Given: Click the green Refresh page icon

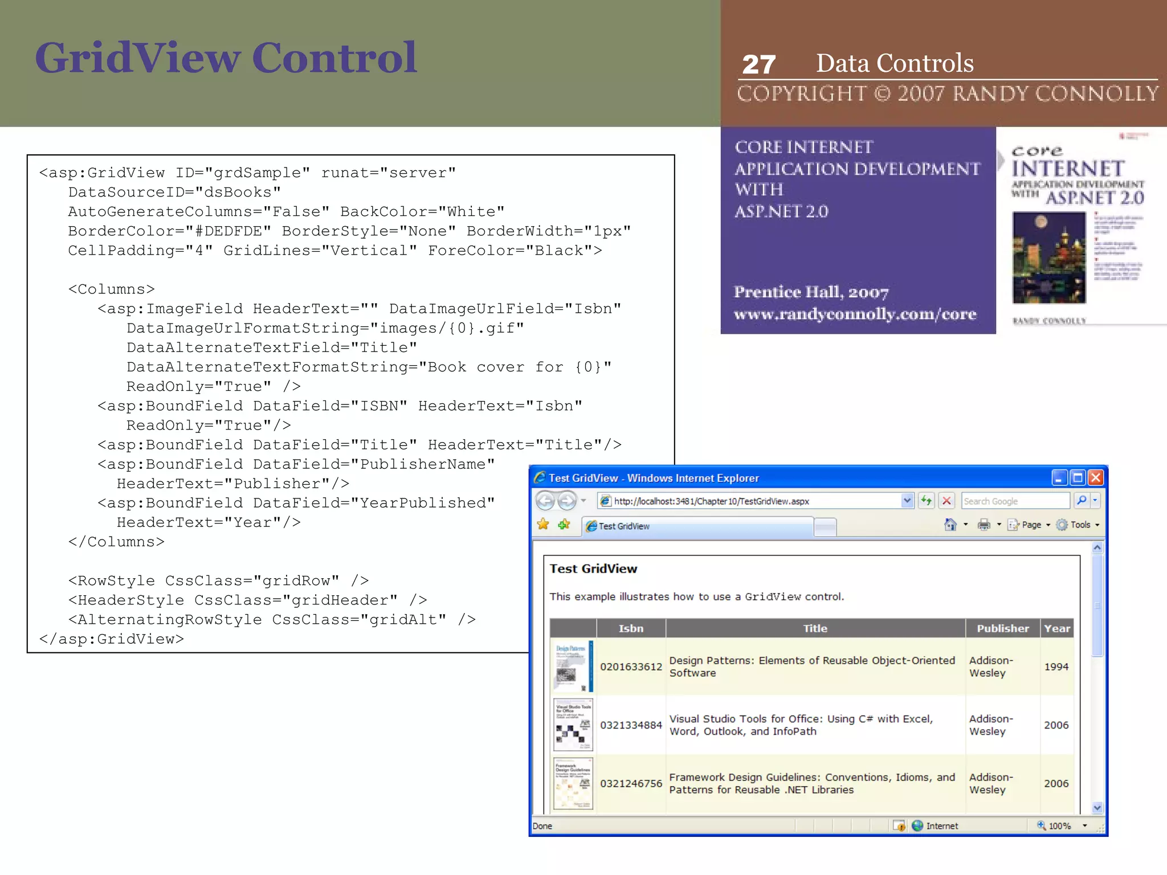Looking at the screenshot, I should (x=927, y=501).
